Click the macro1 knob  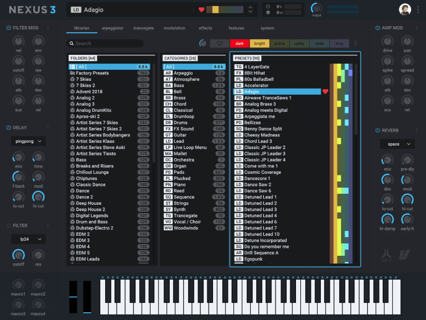click(18, 285)
